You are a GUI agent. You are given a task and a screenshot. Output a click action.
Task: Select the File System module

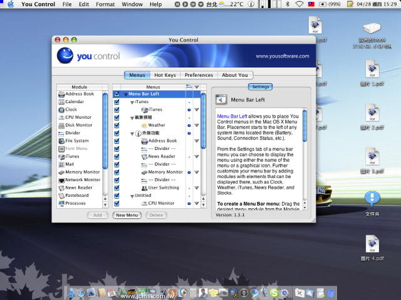point(74,141)
